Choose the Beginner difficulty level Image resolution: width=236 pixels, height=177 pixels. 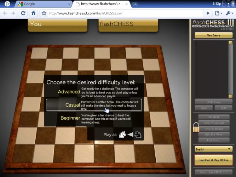click(x=94, y=119)
